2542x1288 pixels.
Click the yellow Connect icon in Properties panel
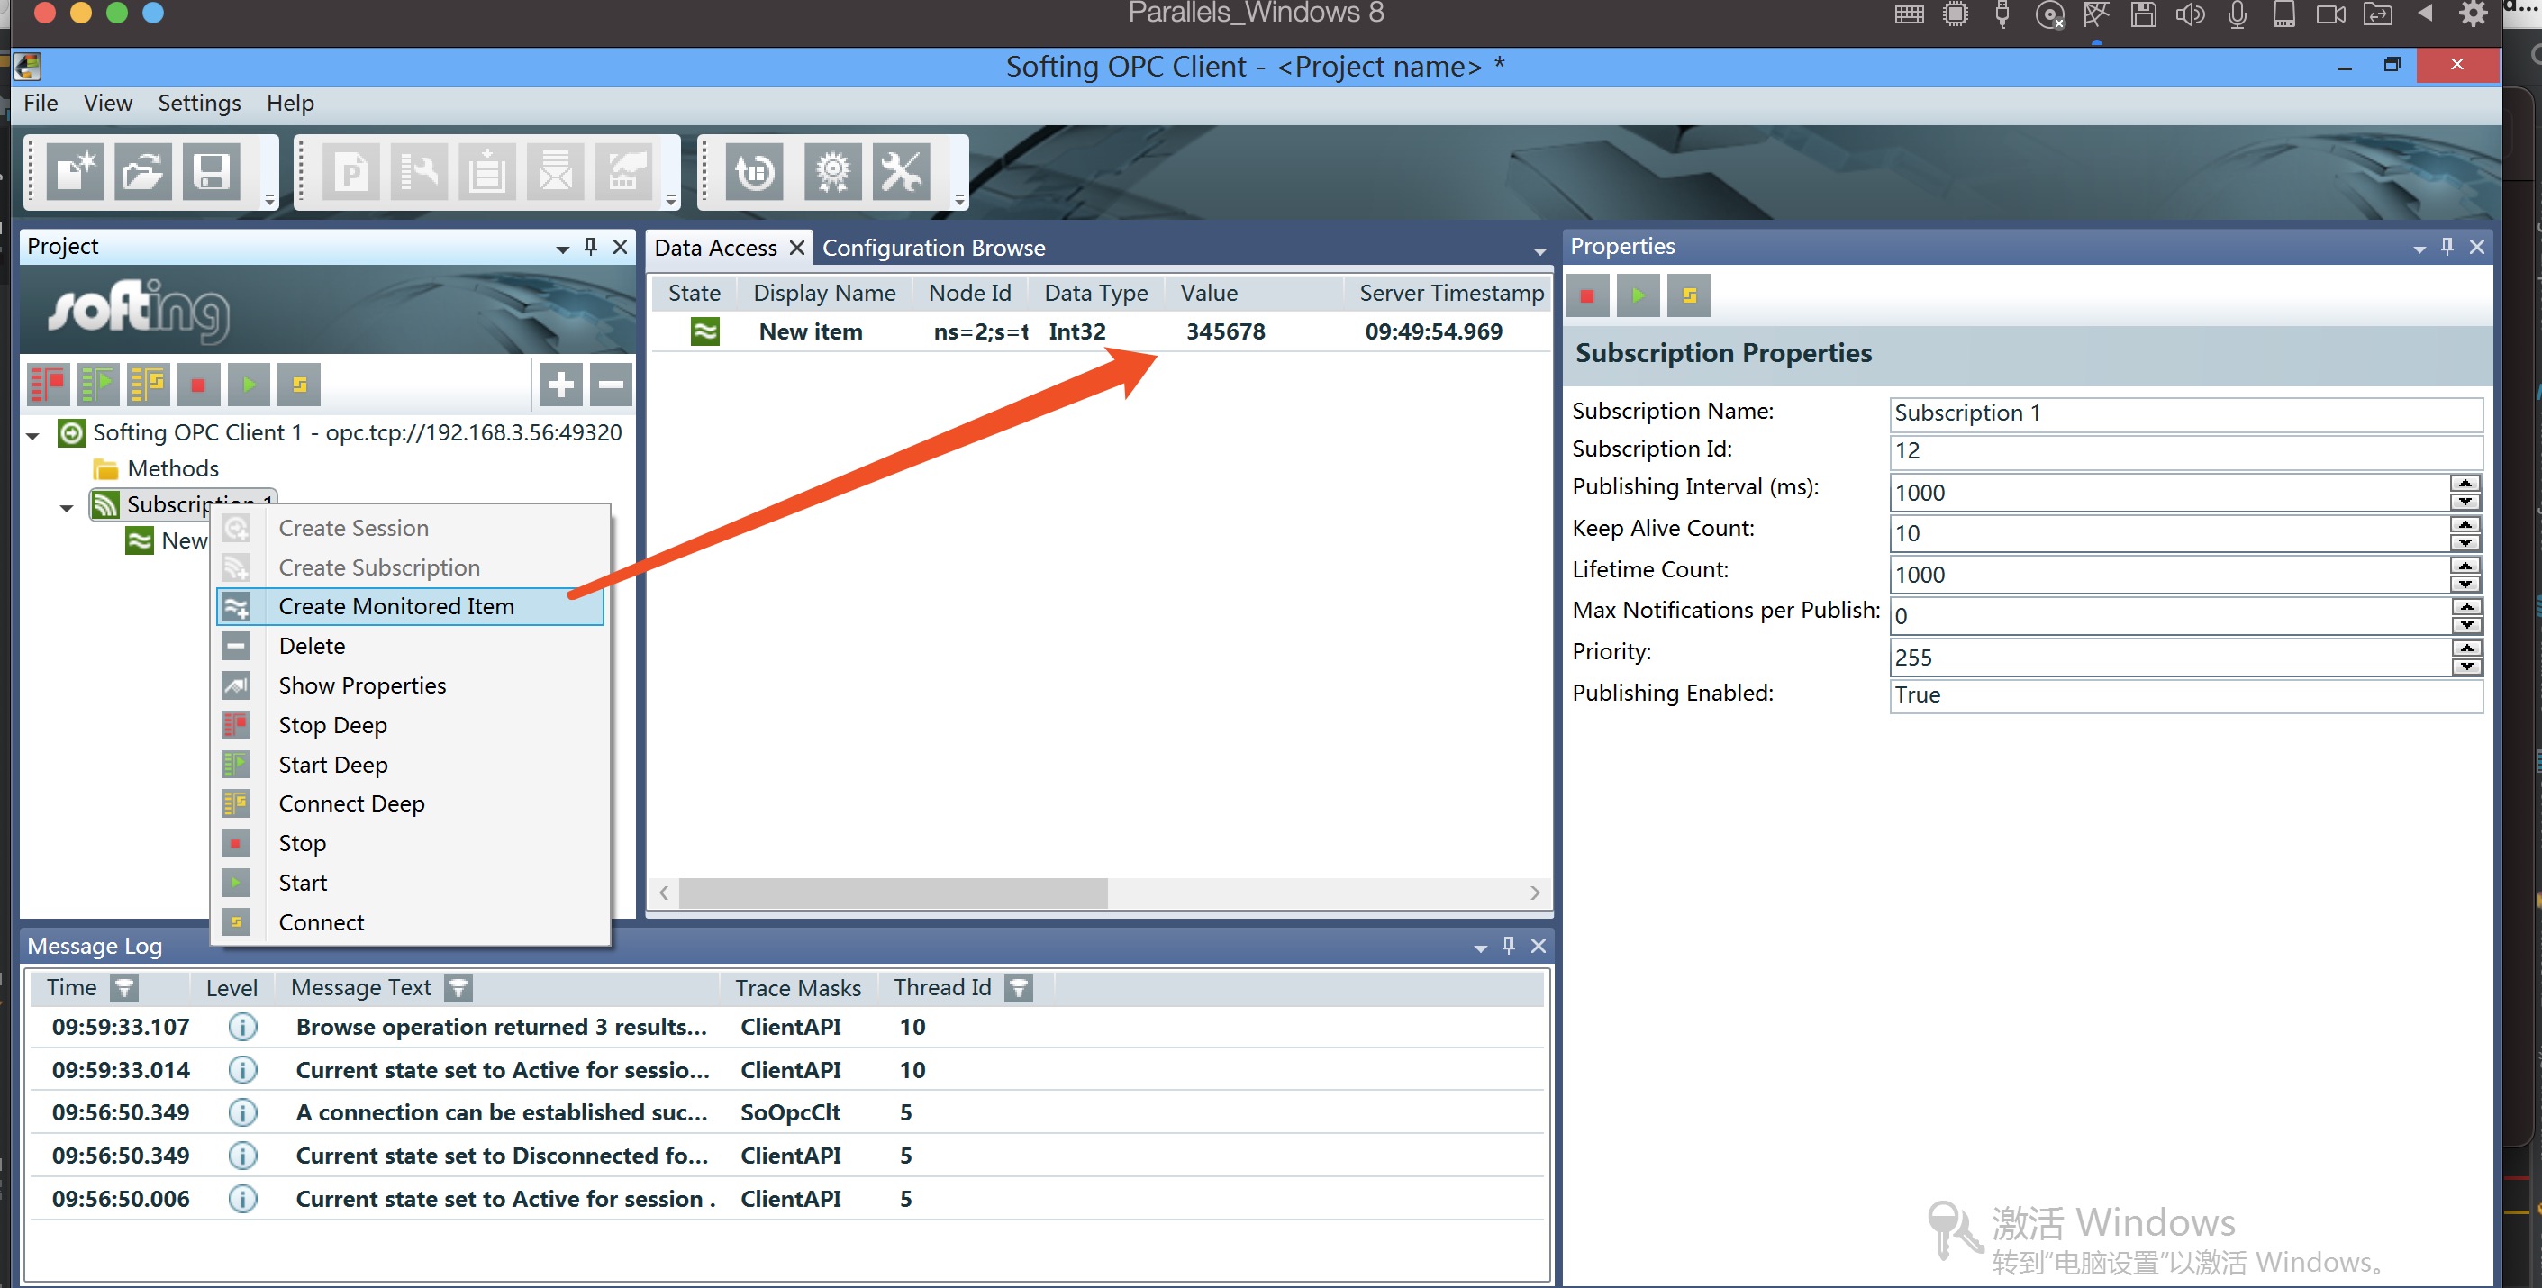[1688, 295]
